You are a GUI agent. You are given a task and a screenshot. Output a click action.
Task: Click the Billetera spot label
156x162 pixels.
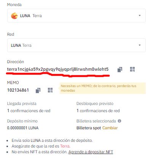(89, 128)
